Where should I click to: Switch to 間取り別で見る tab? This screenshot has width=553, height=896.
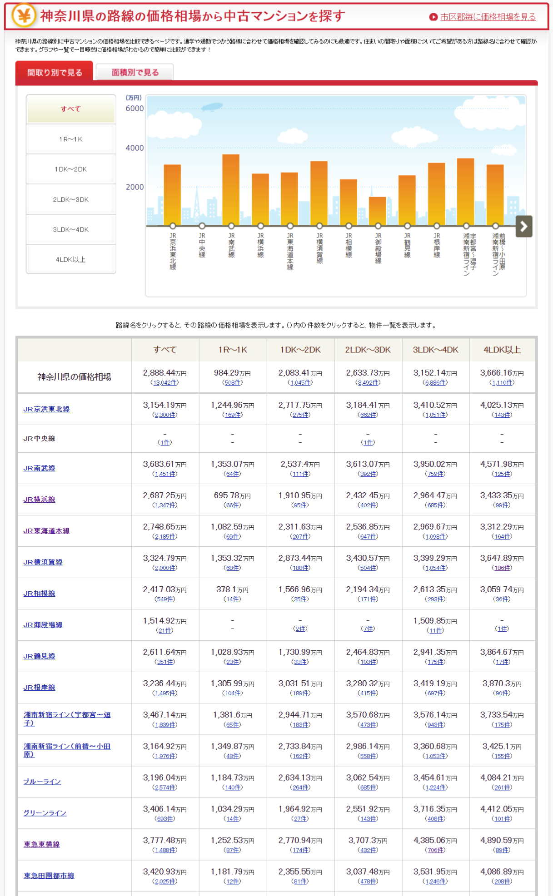pos(55,72)
